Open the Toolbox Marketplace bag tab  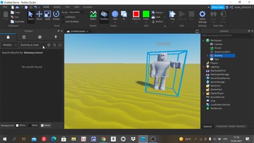click(x=8, y=37)
